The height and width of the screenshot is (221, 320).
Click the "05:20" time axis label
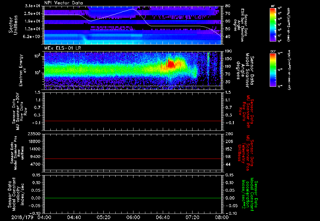click(x=103, y=217)
